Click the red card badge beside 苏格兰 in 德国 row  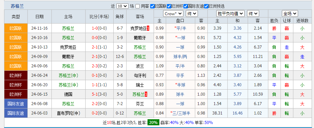point(146,94)
